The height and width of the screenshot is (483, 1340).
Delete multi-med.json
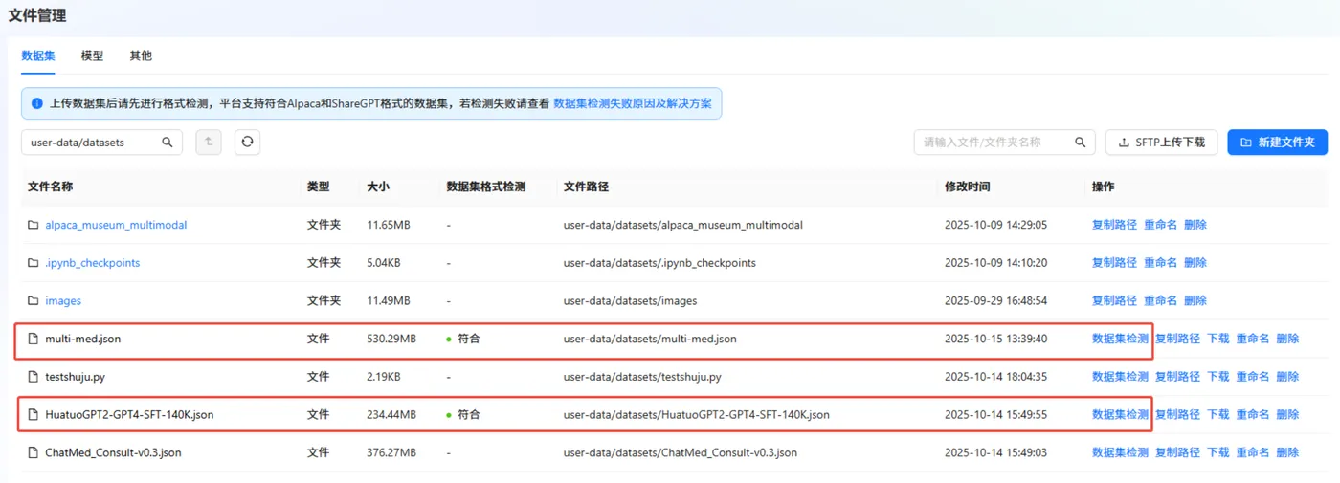(x=1287, y=339)
